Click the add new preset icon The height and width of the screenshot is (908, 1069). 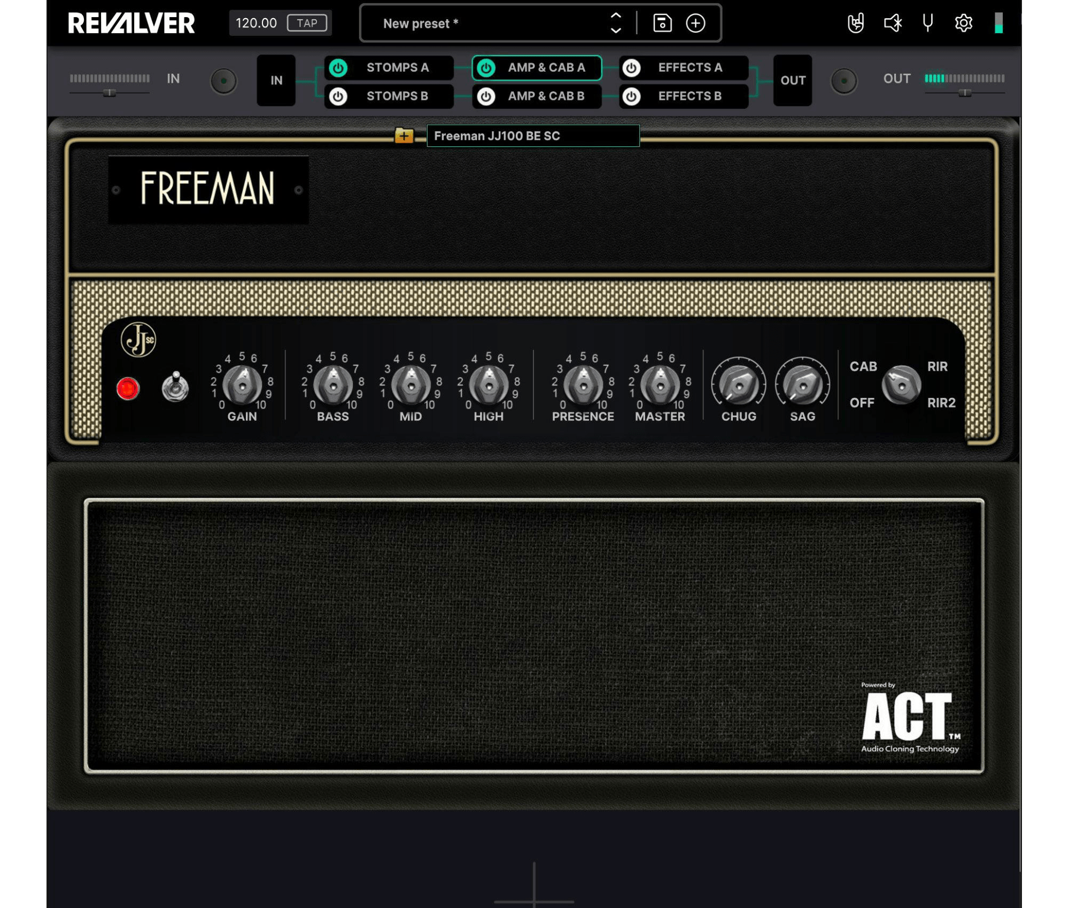click(696, 22)
